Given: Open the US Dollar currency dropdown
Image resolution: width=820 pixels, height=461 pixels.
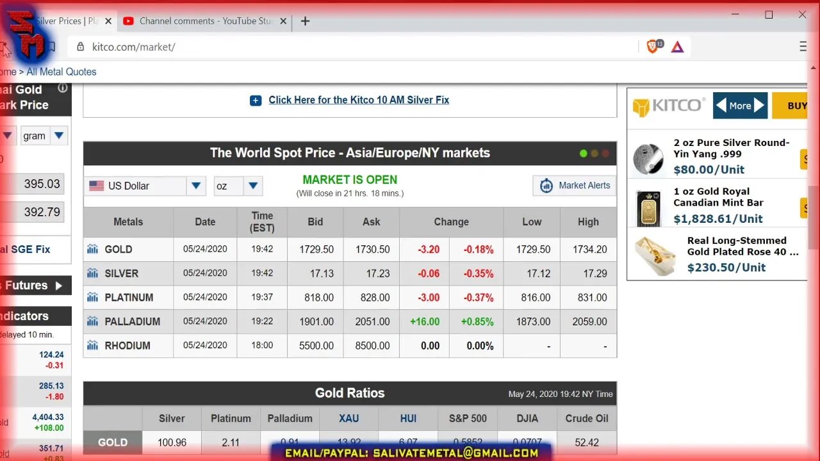Looking at the screenshot, I should [196, 186].
